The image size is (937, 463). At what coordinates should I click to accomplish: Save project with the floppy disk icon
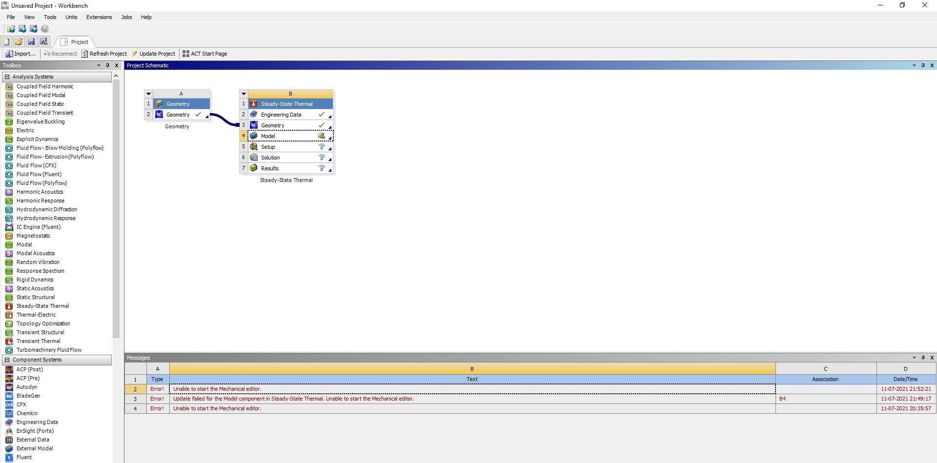(x=31, y=41)
